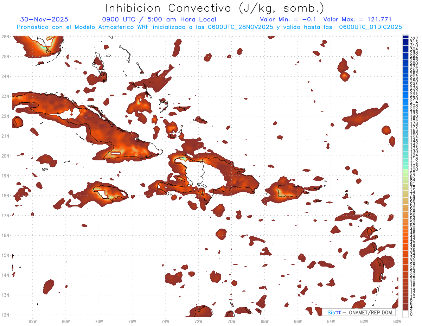The width and height of the screenshot is (422, 326).
Task: Click the '70W' longitude label
Action: (231, 321)
